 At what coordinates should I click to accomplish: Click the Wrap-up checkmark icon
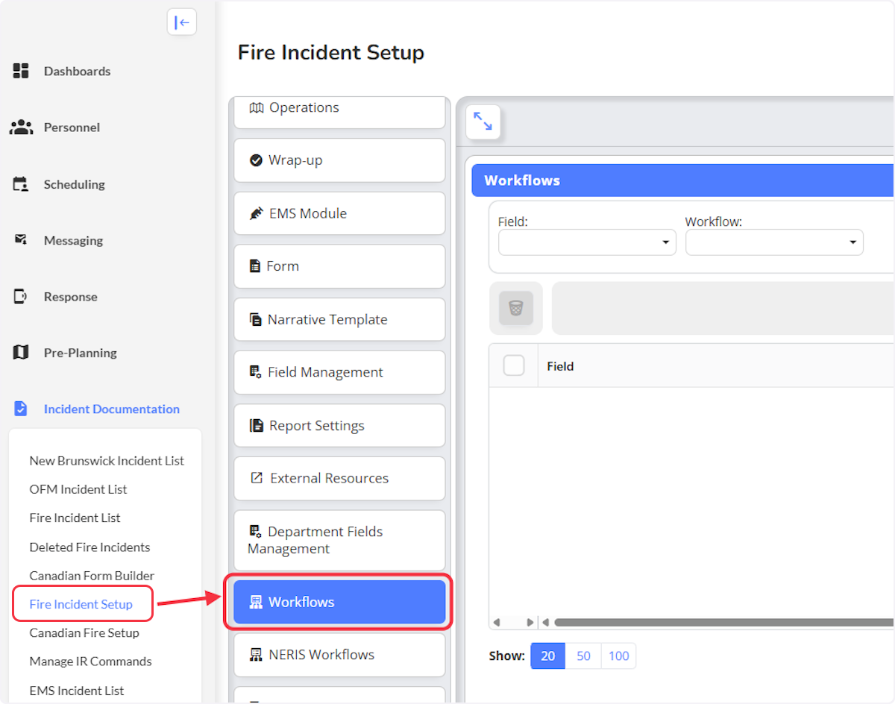tap(256, 160)
